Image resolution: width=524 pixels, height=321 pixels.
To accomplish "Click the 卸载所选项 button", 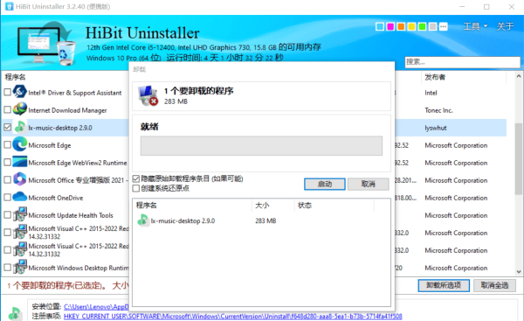I will (x=444, y=285).
